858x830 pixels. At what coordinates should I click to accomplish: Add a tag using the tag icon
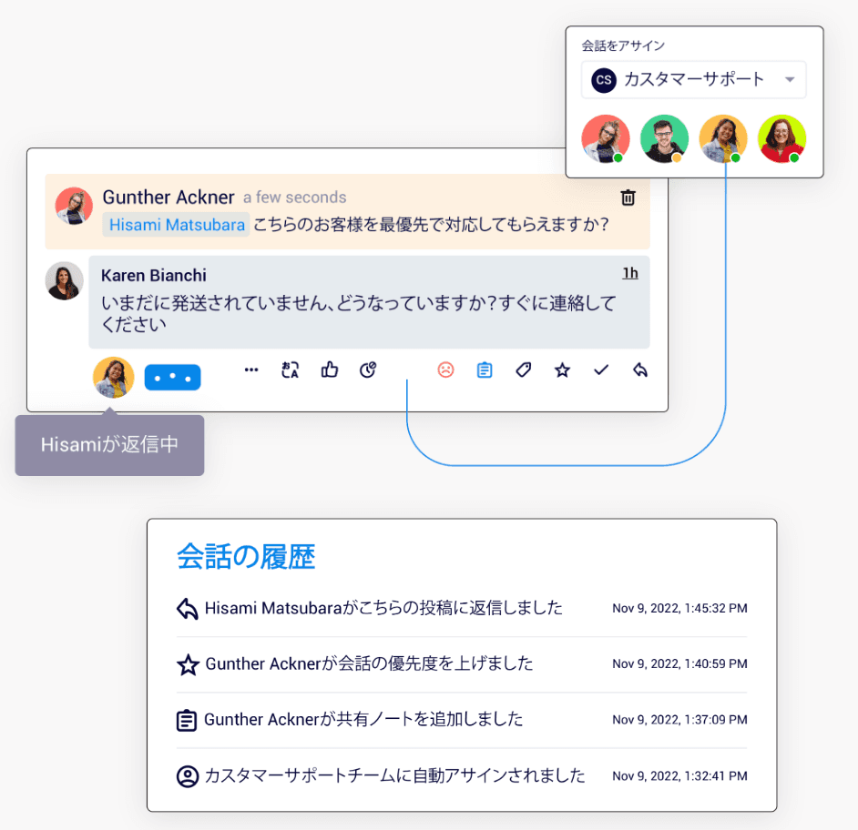[523, 370]
